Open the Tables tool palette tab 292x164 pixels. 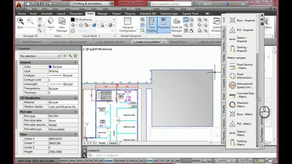click(x=224, y=58)
